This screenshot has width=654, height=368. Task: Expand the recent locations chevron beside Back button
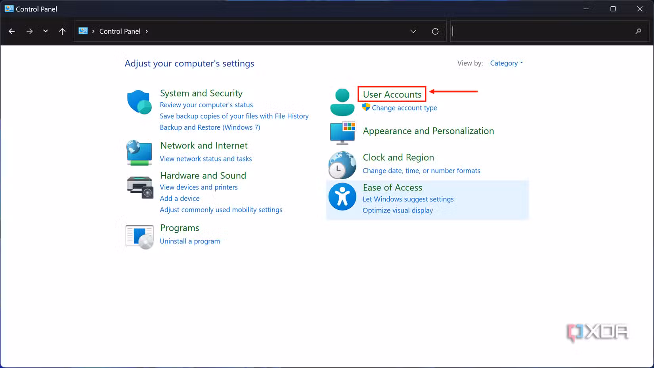[x=45, y=31]
